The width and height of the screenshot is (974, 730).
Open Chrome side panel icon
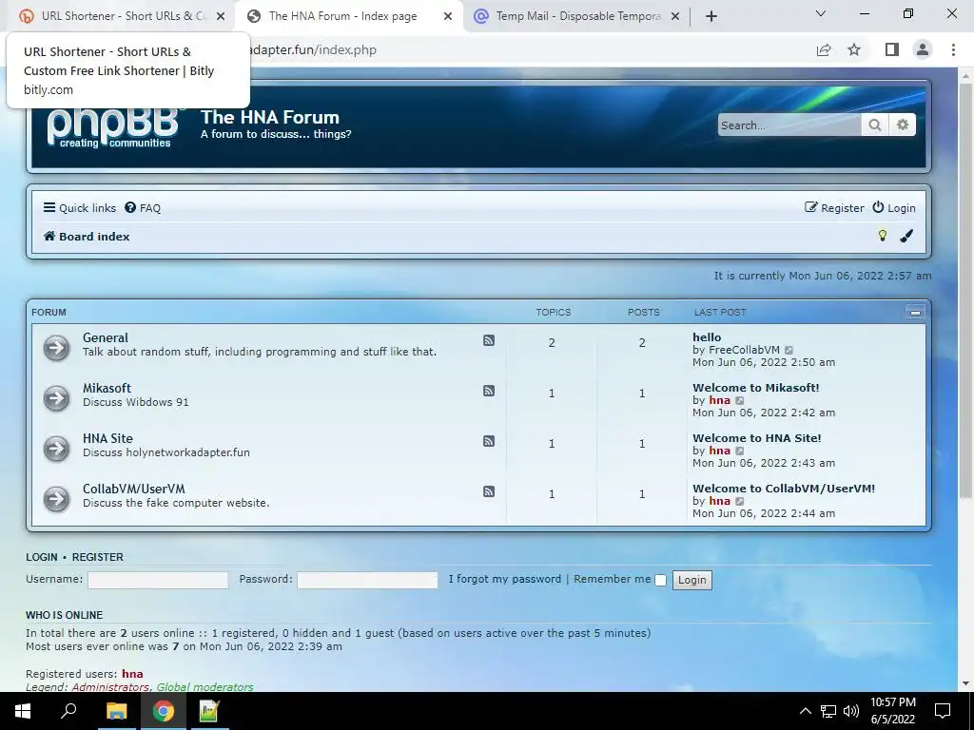coord(892,49)
